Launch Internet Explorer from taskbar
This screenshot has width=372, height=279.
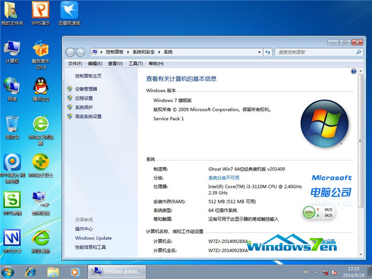[30, 272]
